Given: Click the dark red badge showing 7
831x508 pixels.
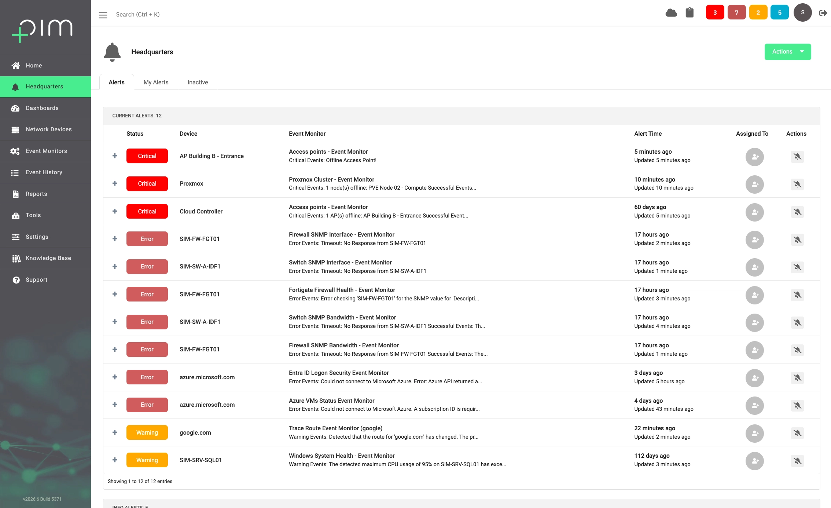Looking at the screenshot, I should coord(736,12).
